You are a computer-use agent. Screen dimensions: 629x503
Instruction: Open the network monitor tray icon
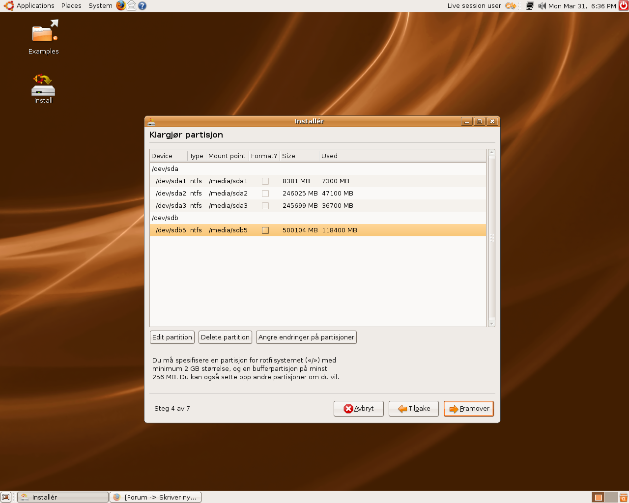pyautogui.click(x=529, y=6)
